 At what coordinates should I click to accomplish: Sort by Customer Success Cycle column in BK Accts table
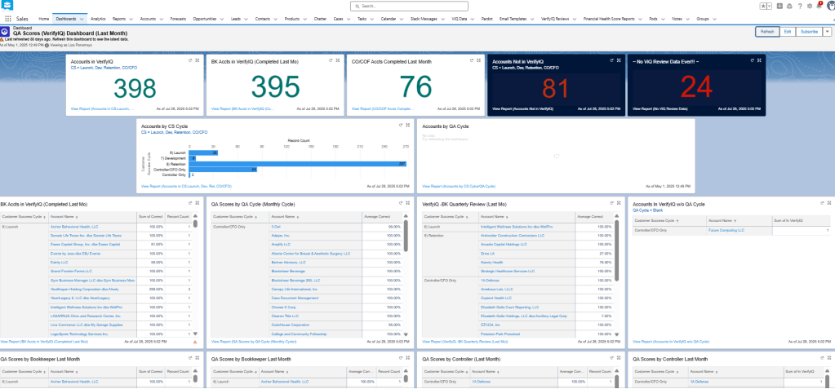pos(22,218)
